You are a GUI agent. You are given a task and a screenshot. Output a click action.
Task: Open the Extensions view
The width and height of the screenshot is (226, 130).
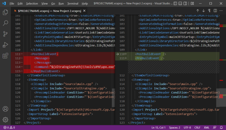[x=5, y=56]
